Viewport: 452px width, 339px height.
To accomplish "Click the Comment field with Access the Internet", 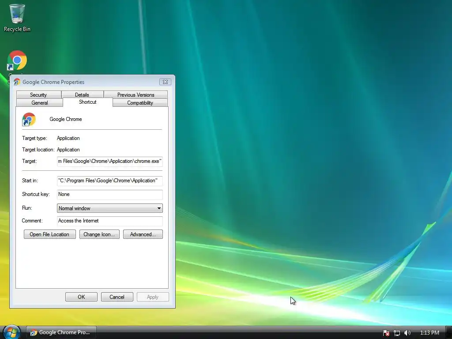I will (110, 221).
